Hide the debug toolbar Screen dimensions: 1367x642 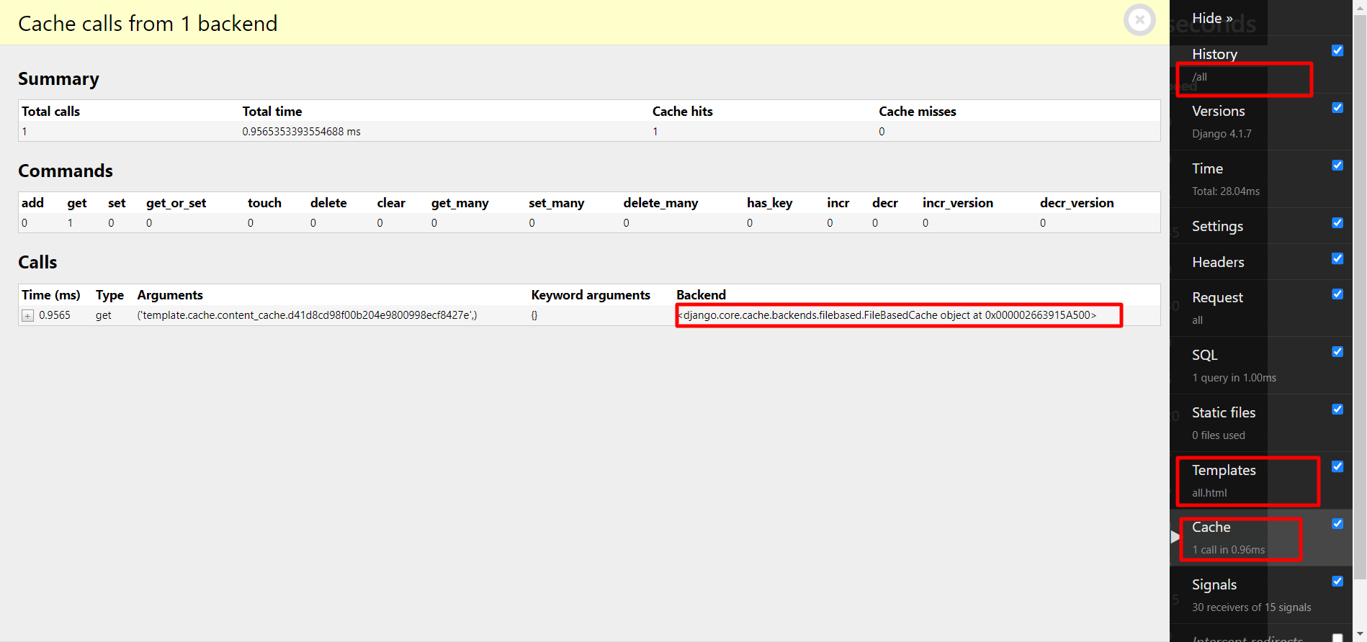[x=1212, y=18]
